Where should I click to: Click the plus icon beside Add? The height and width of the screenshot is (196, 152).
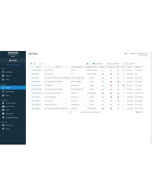pyautogui.click(x=31, y=64)
